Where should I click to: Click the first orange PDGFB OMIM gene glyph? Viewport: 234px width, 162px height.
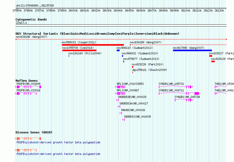[x=28, y=139]
